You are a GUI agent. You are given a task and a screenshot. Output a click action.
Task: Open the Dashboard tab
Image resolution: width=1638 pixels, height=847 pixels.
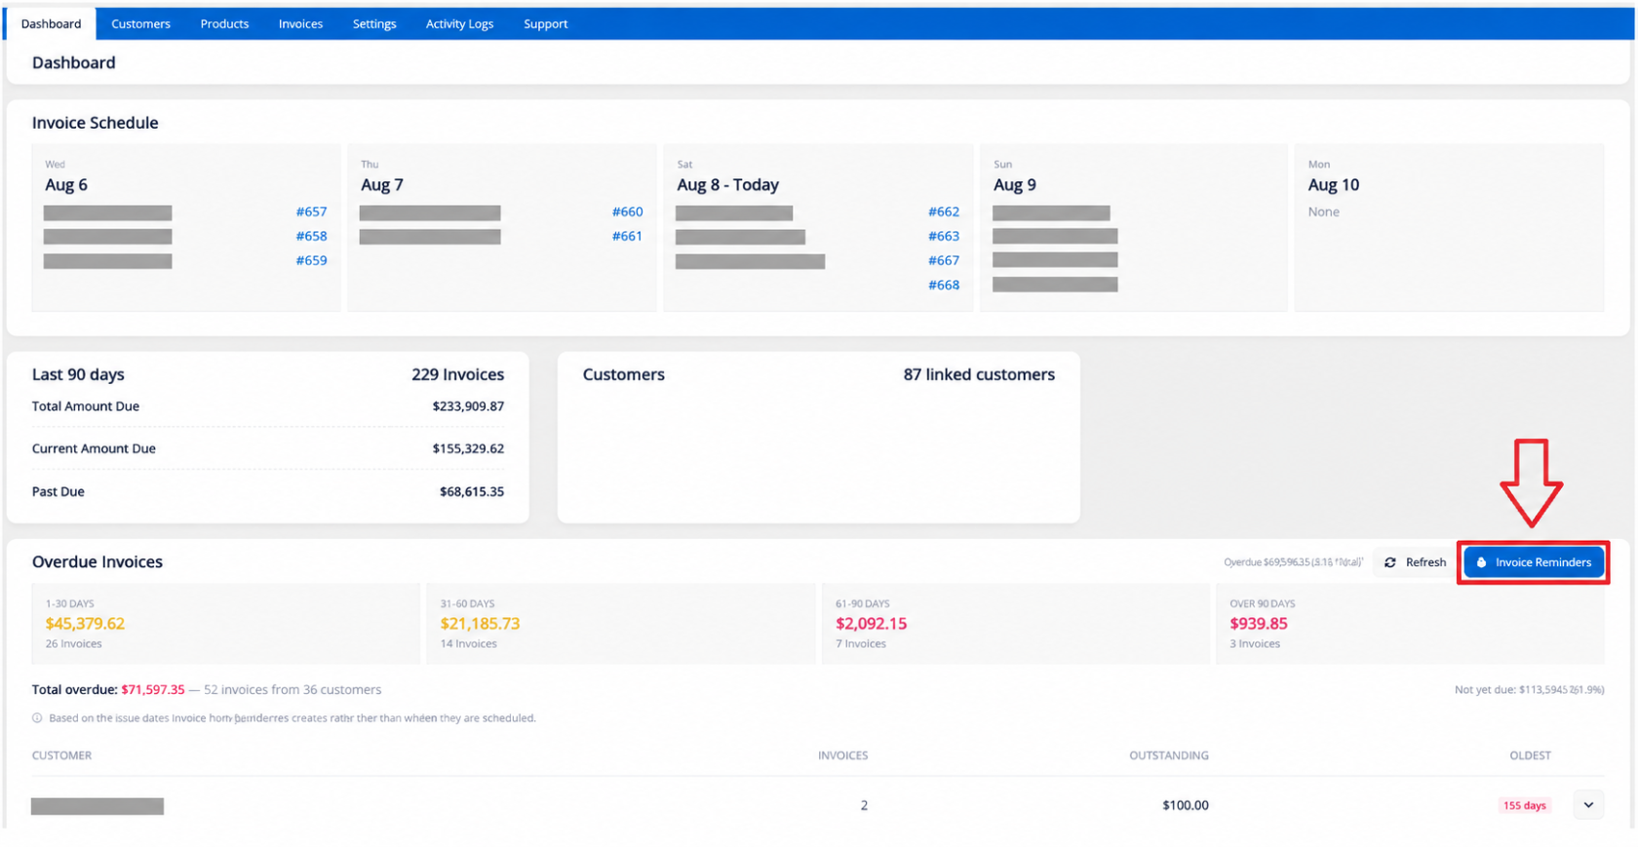point(51,23)
